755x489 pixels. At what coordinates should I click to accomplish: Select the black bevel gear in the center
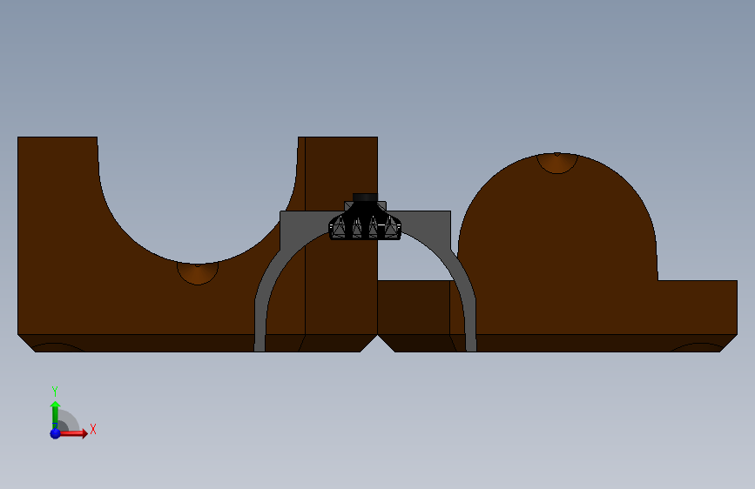coord(365,218)
